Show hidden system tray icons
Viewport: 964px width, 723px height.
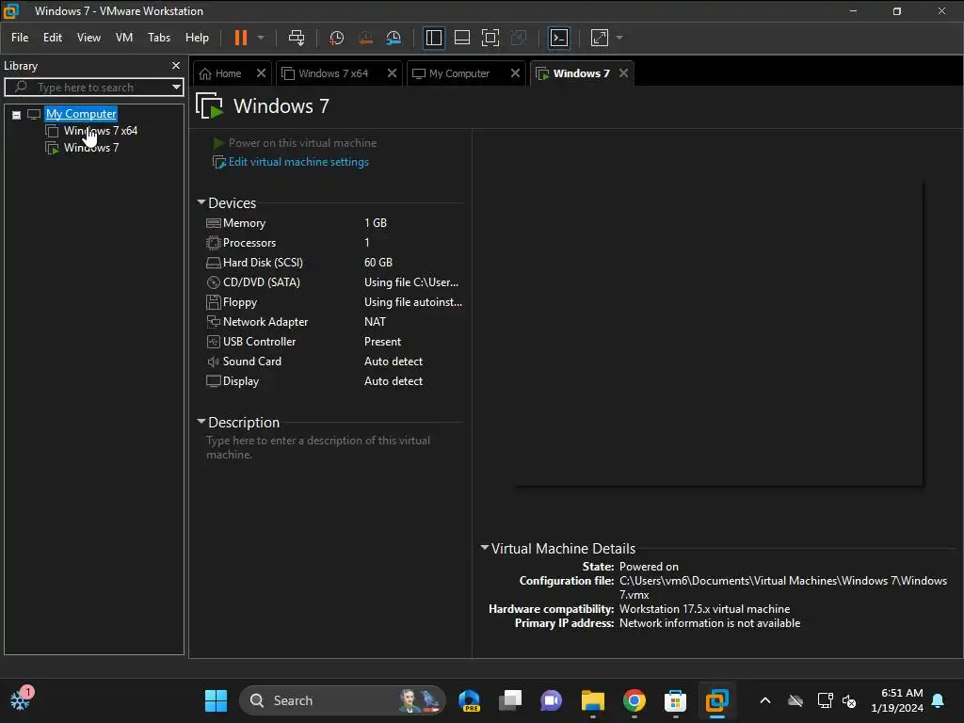click(765, 700)
